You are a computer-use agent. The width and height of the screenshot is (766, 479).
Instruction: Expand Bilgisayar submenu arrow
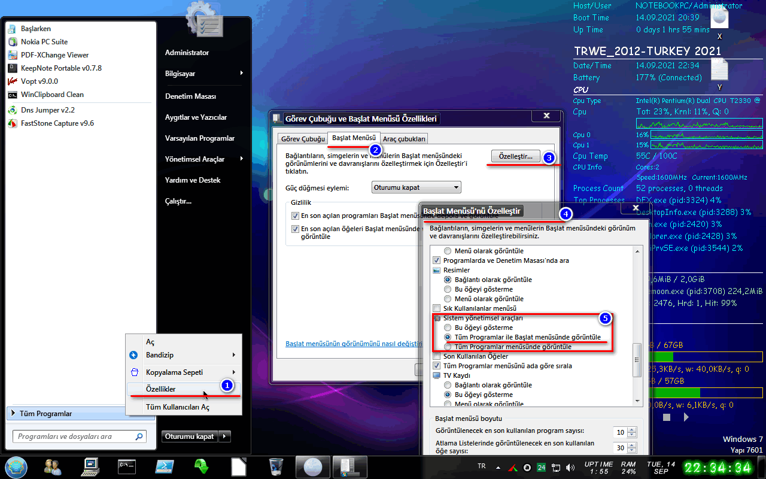(x=242, y=73)
